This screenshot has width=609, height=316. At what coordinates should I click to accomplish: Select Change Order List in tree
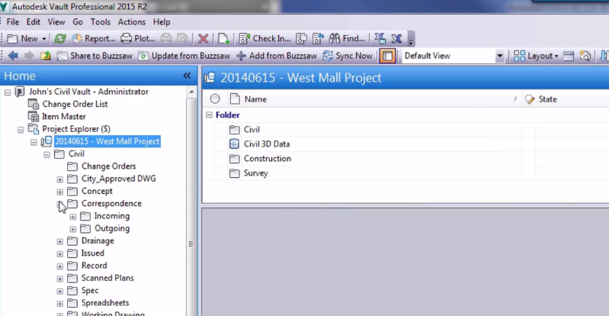75,104
